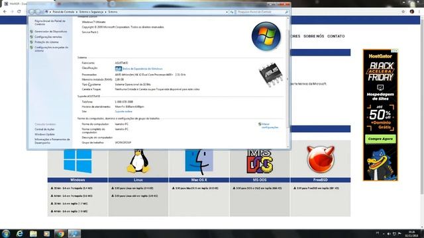Viewport: 424px width, 238px height.
Task: Open the address bar history dropdown arrow
Action: click(227, 12)
